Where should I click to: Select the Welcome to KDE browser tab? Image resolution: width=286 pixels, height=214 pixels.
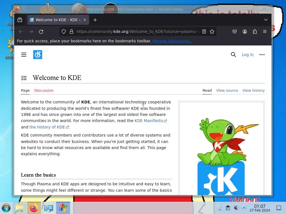pos(58,20)
